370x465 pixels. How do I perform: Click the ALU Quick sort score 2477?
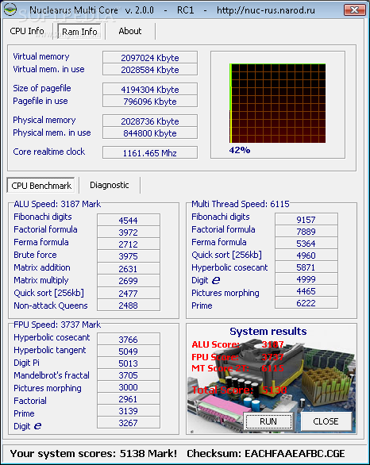tap(129, 293)
